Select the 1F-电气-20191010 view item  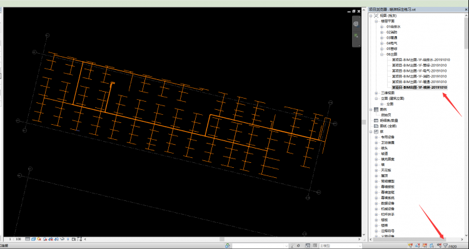[x=419, y=71]
